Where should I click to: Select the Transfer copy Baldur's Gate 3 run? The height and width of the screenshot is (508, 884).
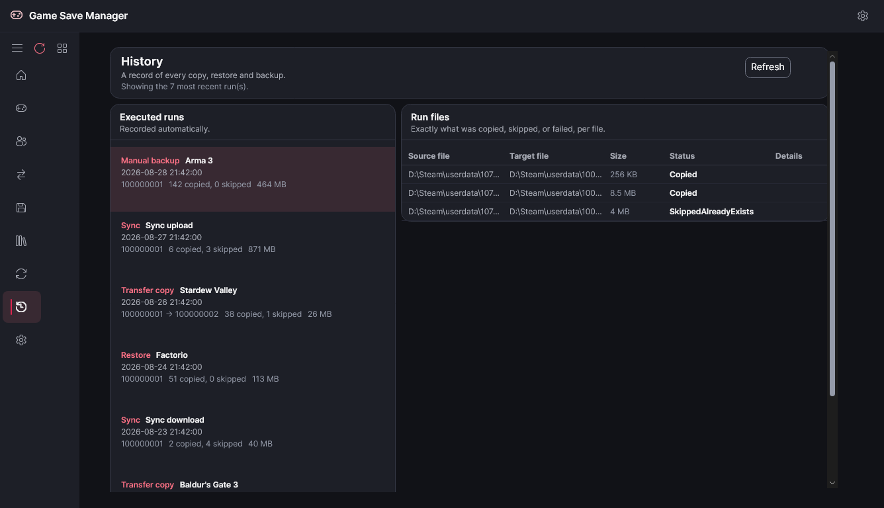(253, 482)
